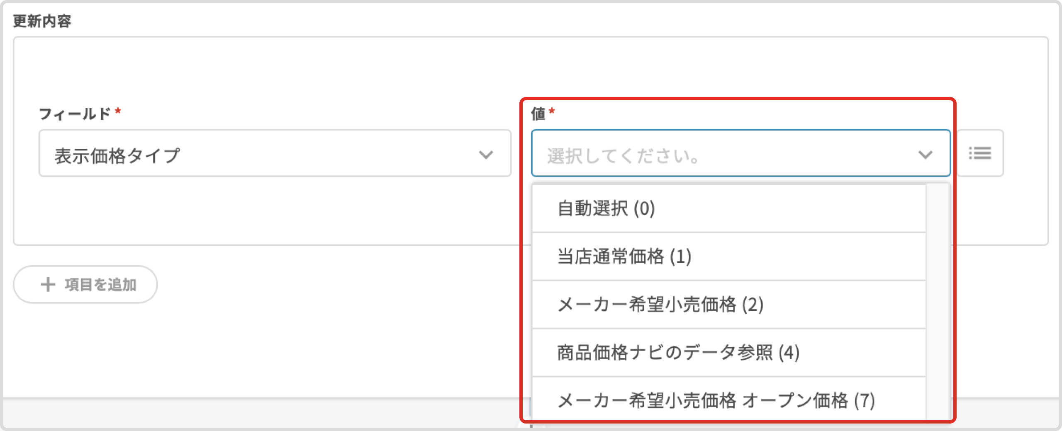
Task: Expand the フィールド dropdown using its chevron
Action: coord(486,155)
